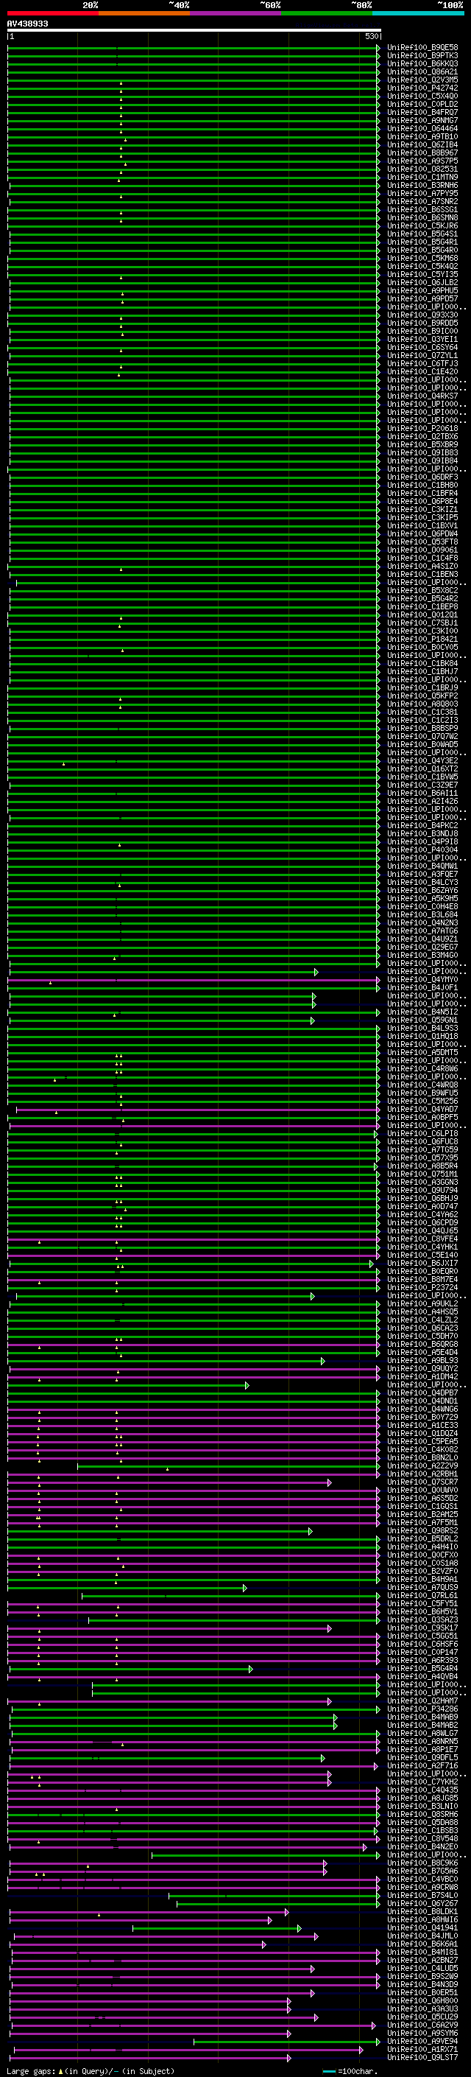Pick the UniRef100_A7PY95 row label
Viewport: 471px width, 2077px height.
tap(422, 194)
